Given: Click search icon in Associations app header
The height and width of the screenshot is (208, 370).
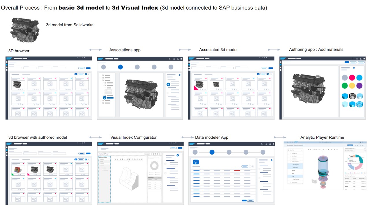Looking at the screenshot, I should coord(170,59).
